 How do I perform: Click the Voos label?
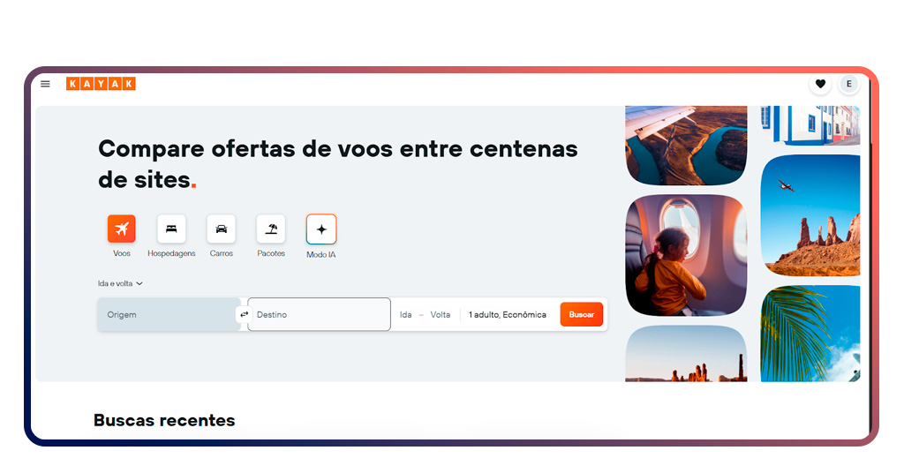pyautogui.click(x=122, y=253)
